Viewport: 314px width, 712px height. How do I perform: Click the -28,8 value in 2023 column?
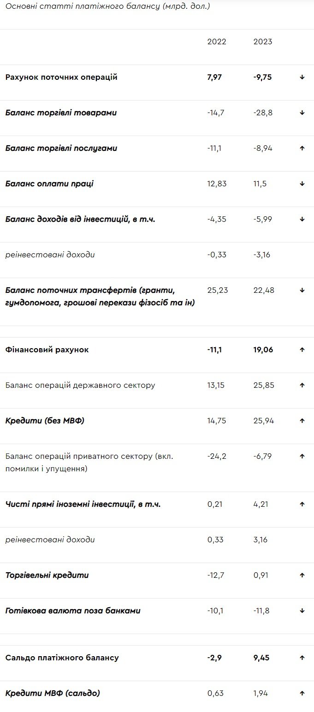point(263,113)
